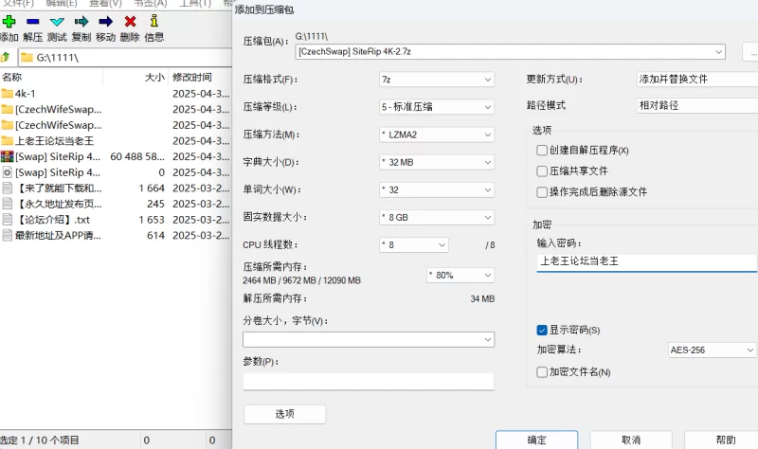Tick the encrypt file names (加密文件名) checkbox
758x449 pixels.
[542, 372]
